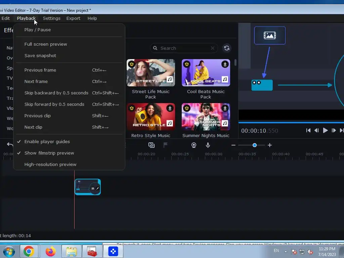Download the Retro Style pack via arrow icon
The height and width of the screenshot is (258, 344).
tap(170, 108)
